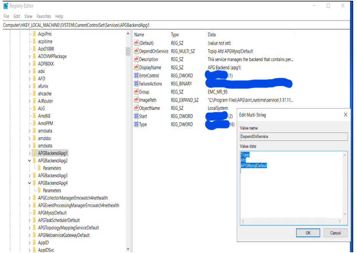
Task: Click the acpitime folder icon
Action: [x=34, y=41]
